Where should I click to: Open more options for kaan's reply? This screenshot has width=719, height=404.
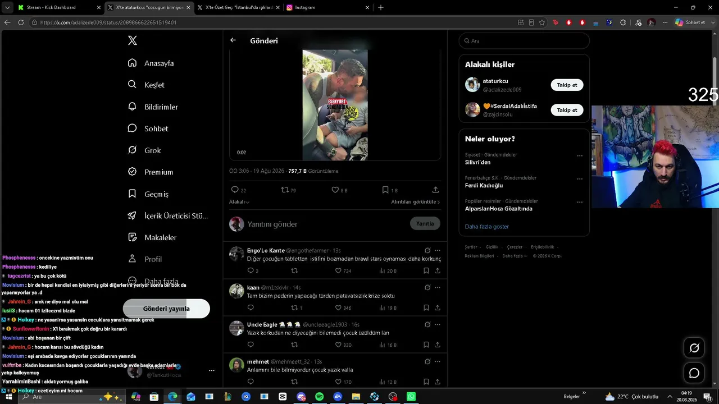pyautogui.click(x=438, y=288)
